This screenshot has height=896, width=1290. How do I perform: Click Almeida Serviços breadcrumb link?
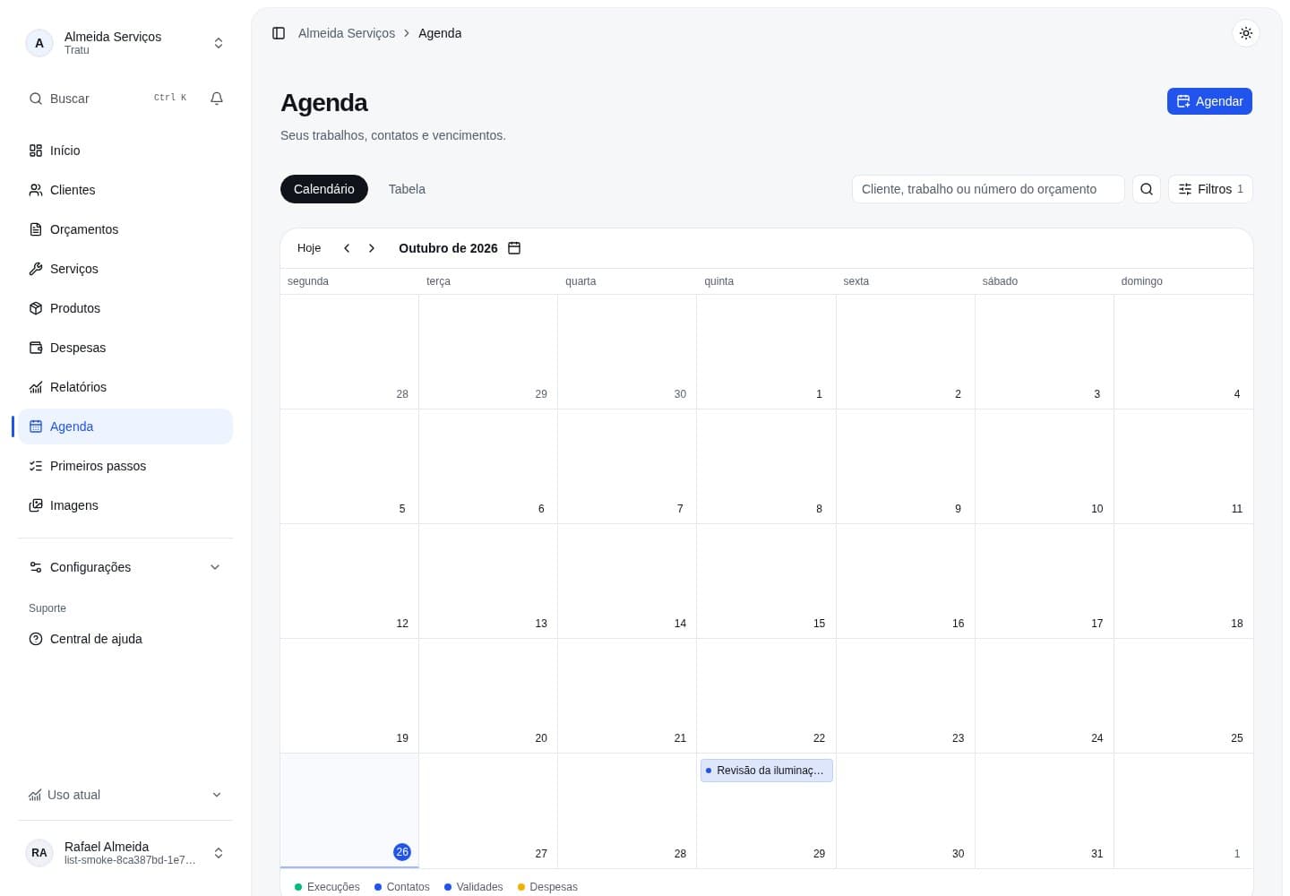point(347,33)
